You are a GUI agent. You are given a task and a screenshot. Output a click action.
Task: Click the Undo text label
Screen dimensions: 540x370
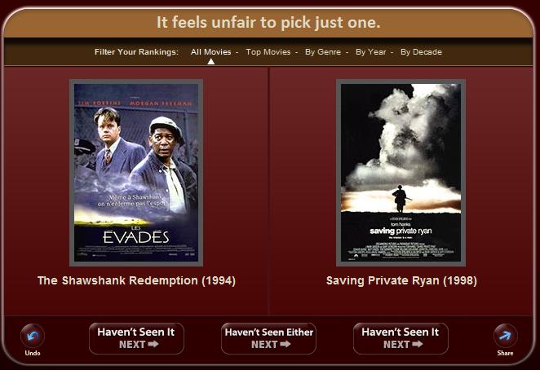point(33,353)
